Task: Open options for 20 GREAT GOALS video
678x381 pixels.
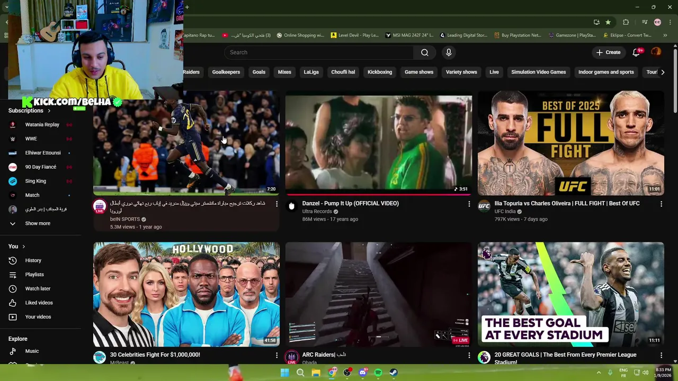Action: pos(661,355)
